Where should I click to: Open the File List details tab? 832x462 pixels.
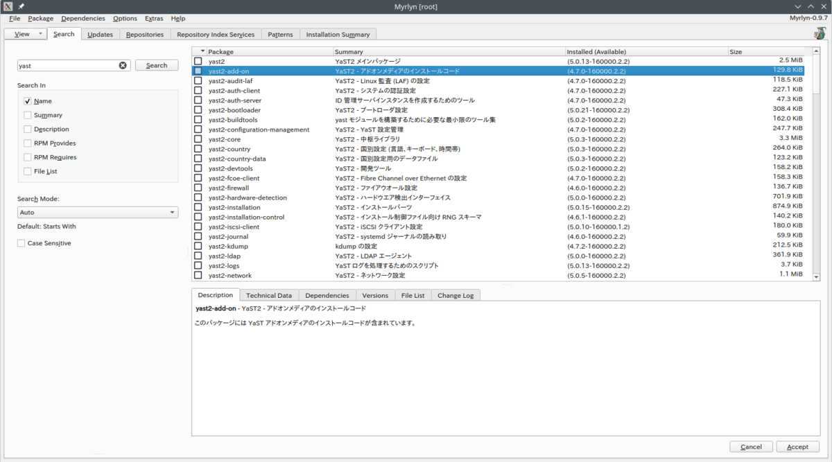(413, 295)
